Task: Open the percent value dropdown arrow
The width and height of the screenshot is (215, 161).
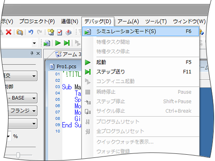Action: (9, 136)
